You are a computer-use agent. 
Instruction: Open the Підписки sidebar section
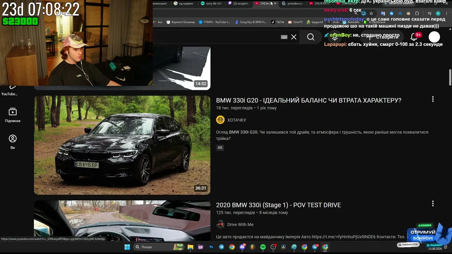(x=13, y=115)
